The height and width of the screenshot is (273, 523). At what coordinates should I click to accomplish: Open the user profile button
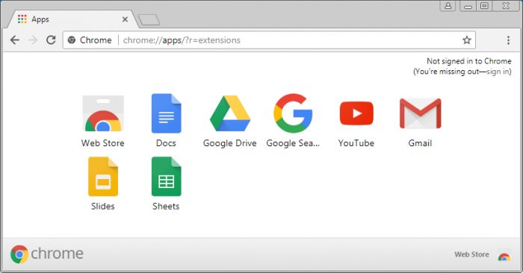448,6
